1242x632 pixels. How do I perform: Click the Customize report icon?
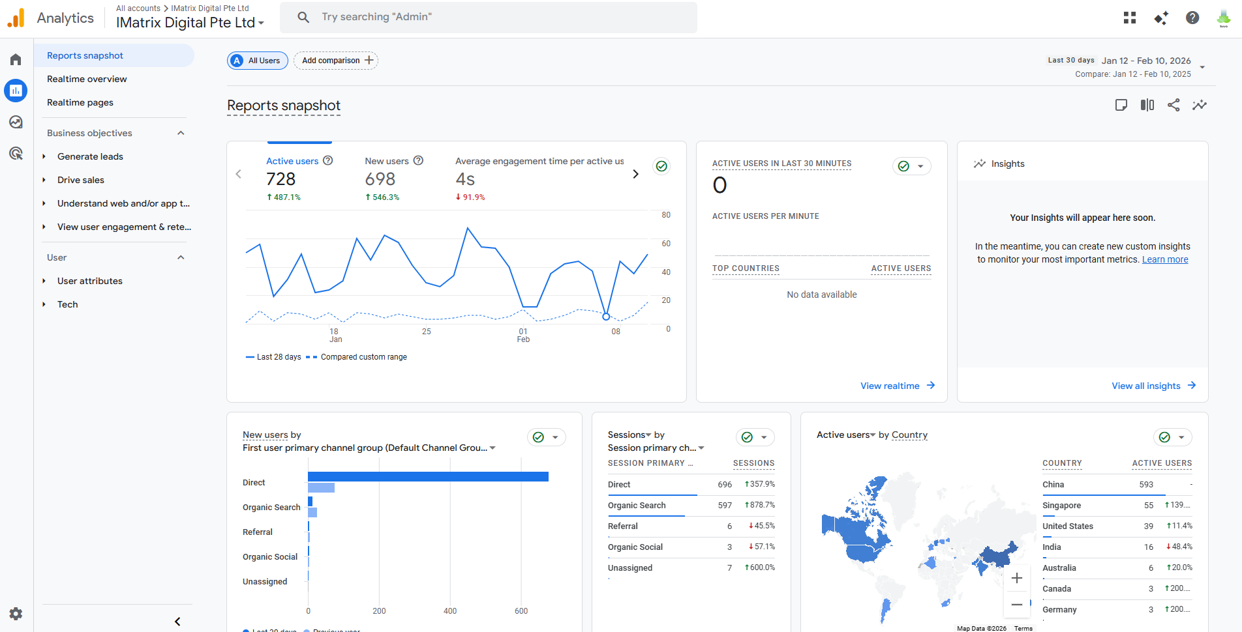click(x=1121, y=105)
